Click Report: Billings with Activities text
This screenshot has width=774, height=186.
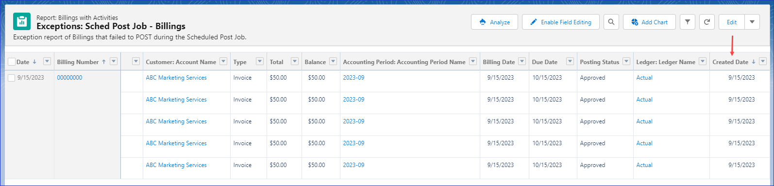(x=77, y=18)
